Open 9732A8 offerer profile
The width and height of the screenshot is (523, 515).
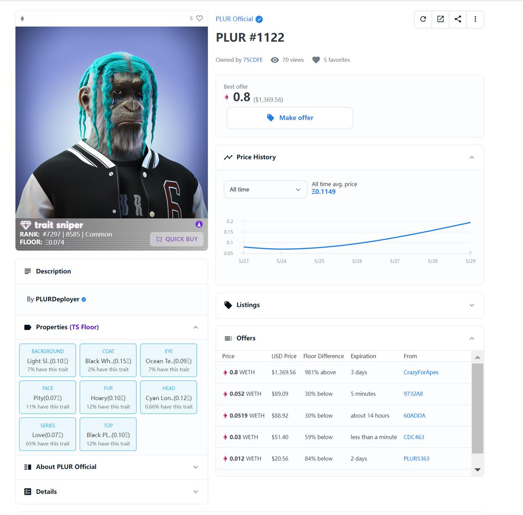click(413, 394)
